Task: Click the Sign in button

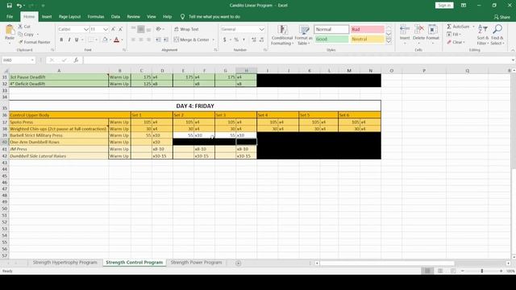Action: click(444, 6)
